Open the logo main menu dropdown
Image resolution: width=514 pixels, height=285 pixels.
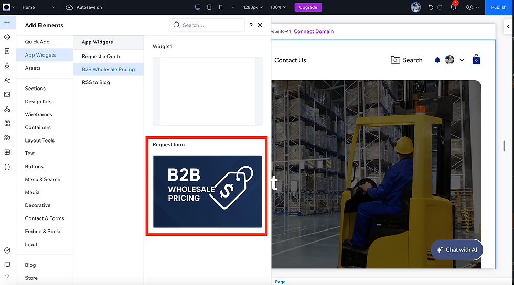[x=8, y=7]
